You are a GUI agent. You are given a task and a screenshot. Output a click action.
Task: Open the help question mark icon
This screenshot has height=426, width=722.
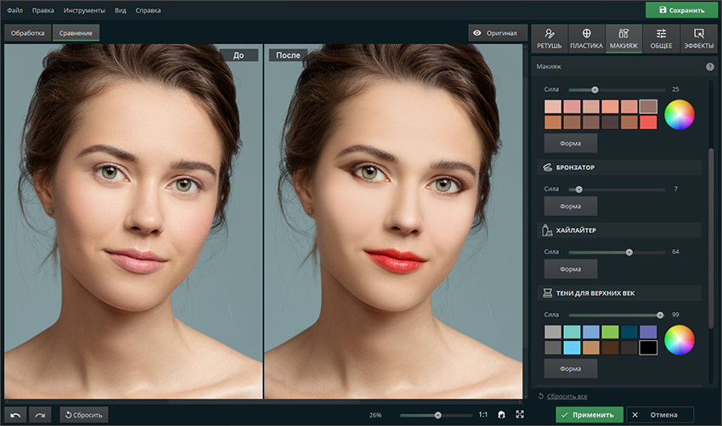pyautogui.click(x=709, y=66)
